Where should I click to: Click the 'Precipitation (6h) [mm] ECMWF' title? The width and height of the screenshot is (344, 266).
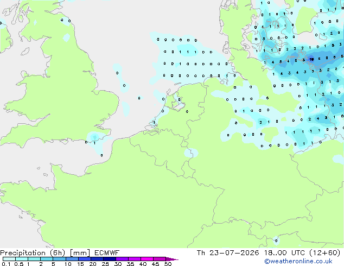click(x=60, y=253)
